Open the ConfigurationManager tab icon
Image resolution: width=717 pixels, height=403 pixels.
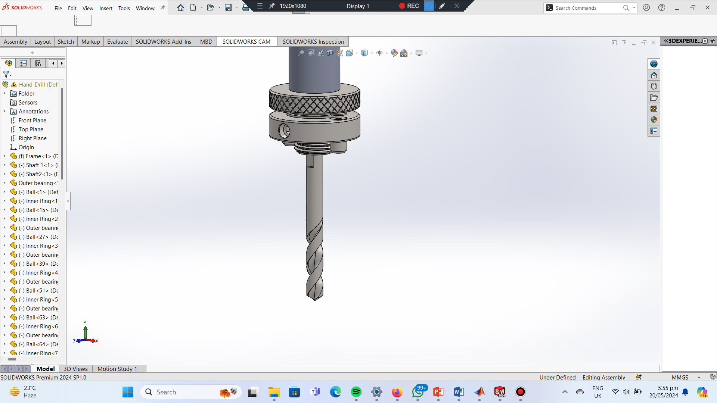click(38, 63)
